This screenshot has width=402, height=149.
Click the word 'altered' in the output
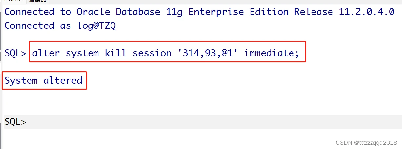click(x=63, y=80)
